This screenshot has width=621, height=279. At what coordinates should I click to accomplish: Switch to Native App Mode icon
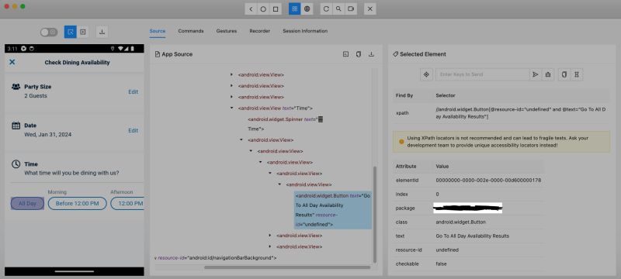[295, 9]
